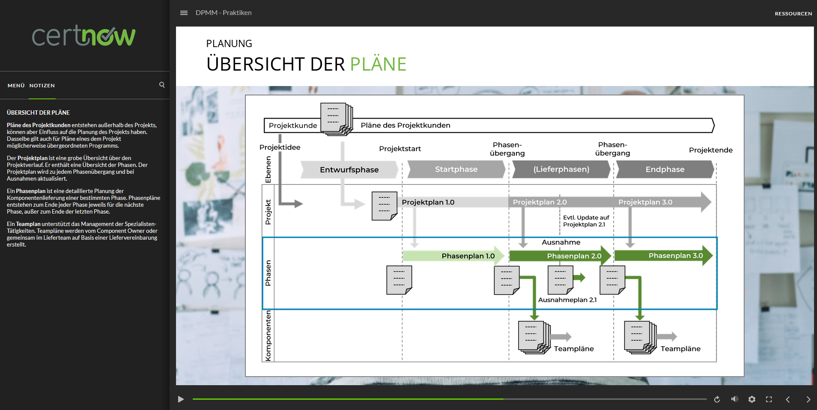Click the Startphase block in the diagram

point(456,169)
